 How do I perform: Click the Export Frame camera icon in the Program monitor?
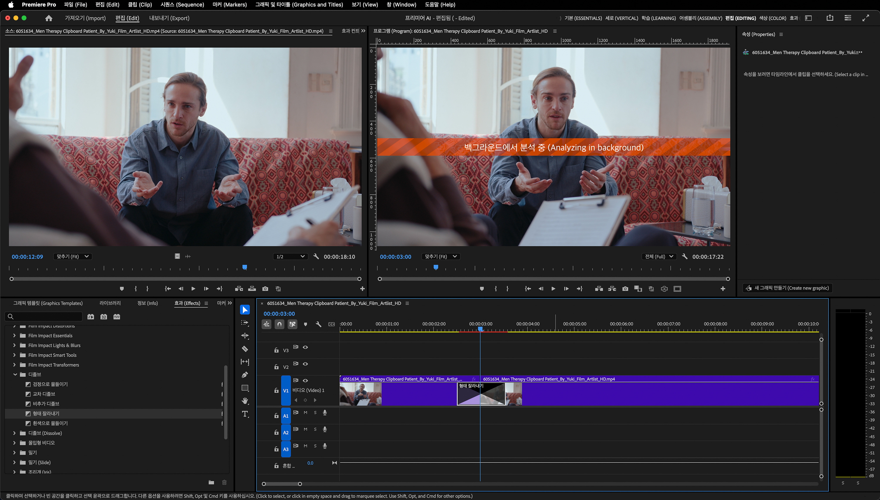(625, 289)
